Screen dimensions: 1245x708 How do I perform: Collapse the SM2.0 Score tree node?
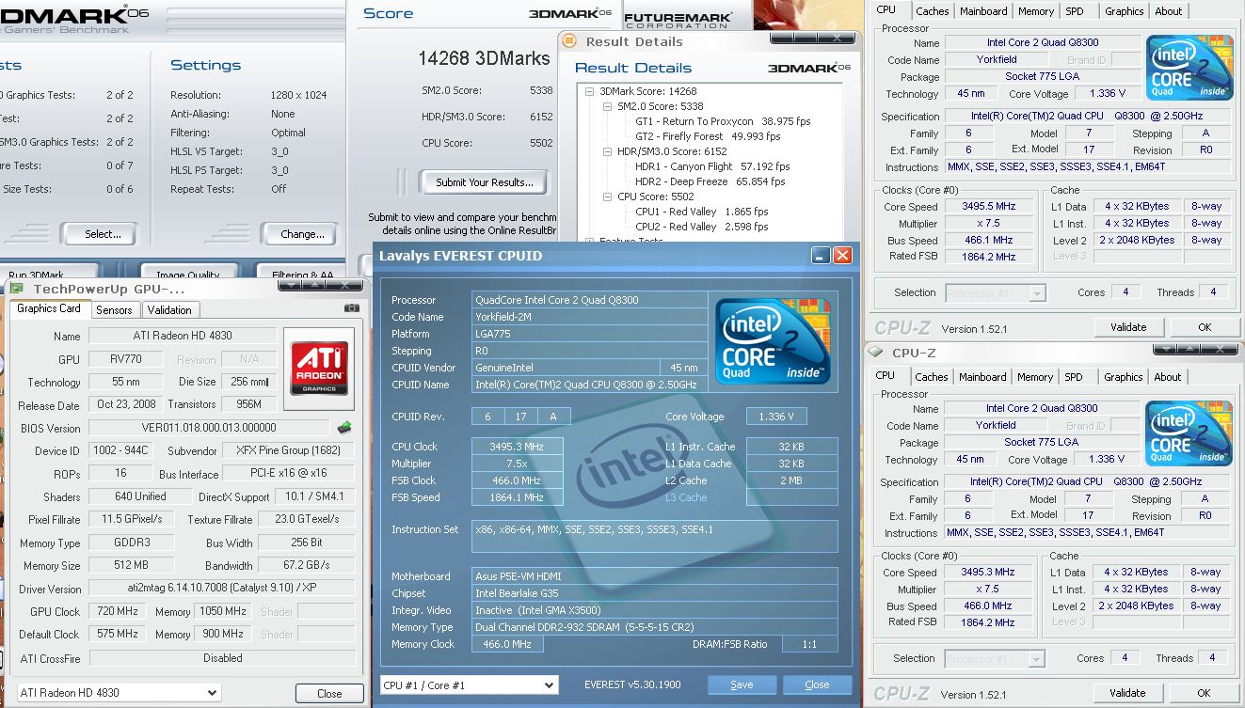pos(608,106)
